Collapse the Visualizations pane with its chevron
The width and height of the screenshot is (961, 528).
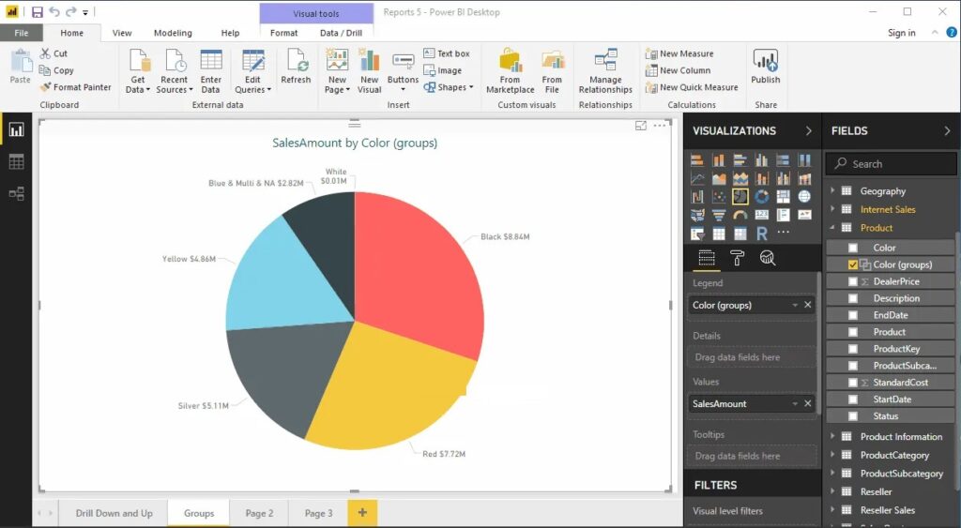tap(808, 131)
